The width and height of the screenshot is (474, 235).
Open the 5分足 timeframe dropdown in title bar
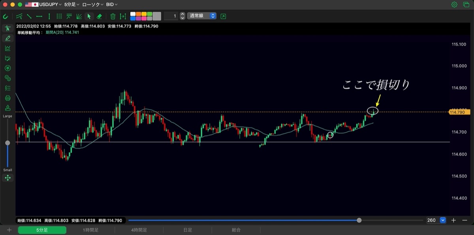point(71,5)
